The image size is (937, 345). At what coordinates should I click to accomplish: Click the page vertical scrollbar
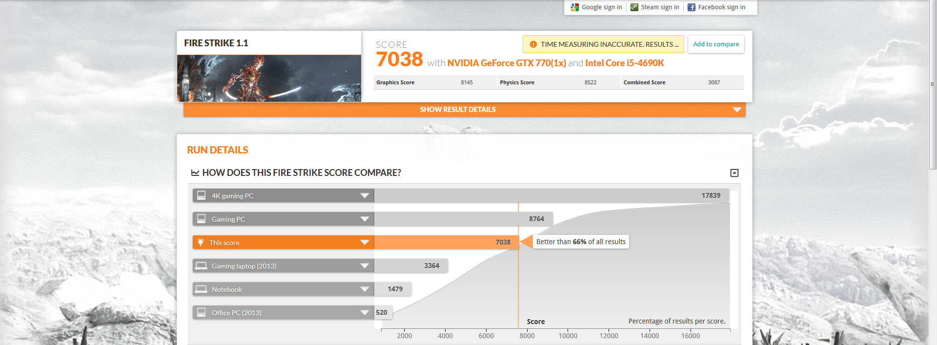[x=933, y=85]
